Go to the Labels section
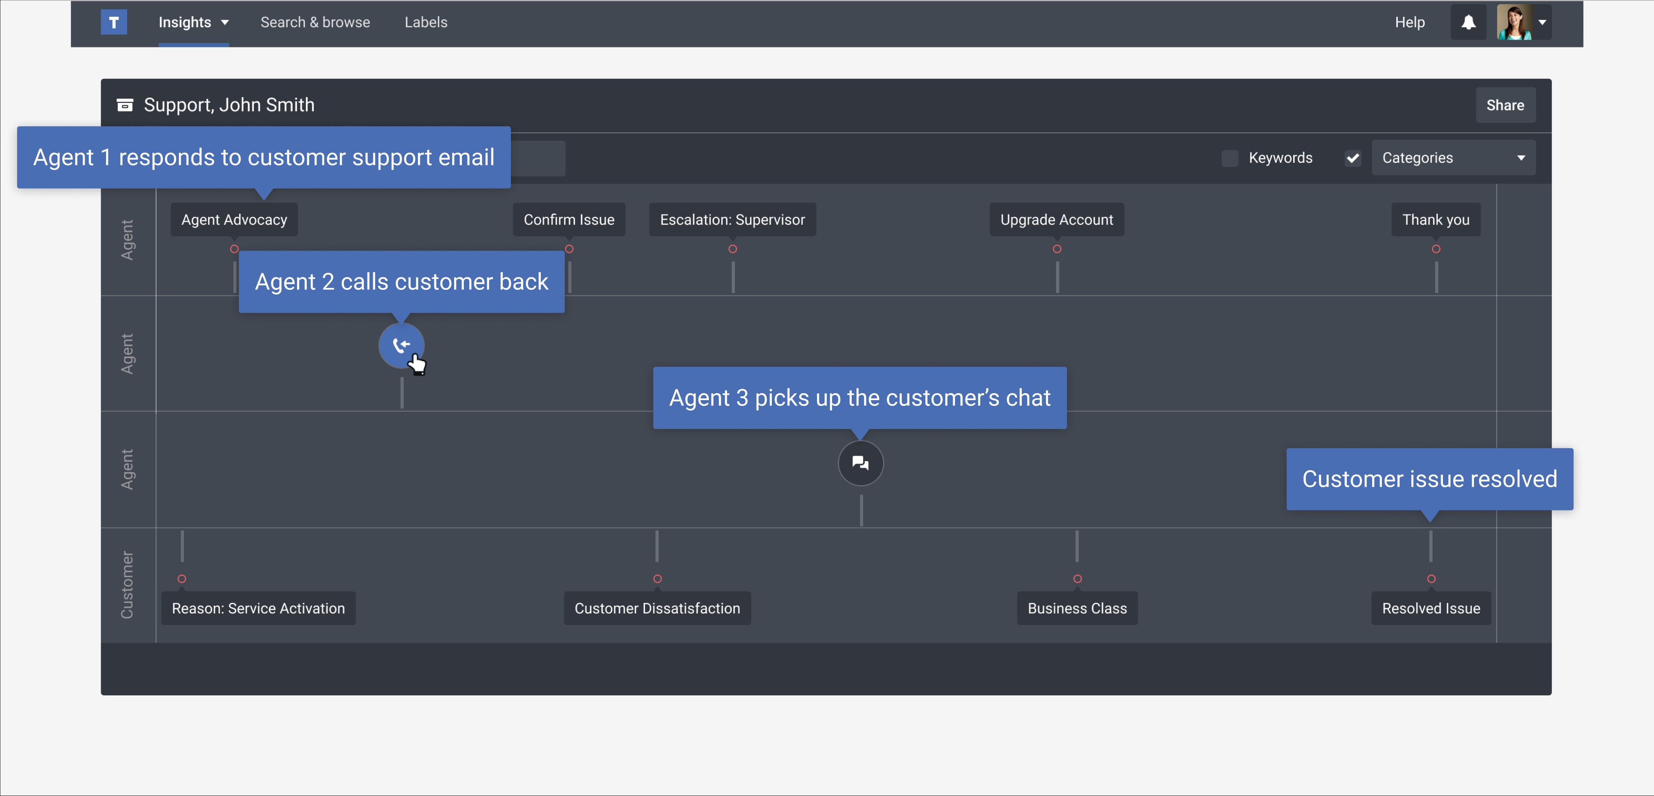 [x=426, y=22]
